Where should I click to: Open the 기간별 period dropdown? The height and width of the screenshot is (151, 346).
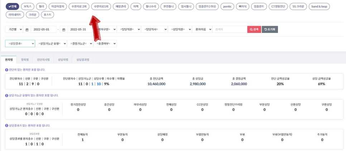click(x=15, y=29)
